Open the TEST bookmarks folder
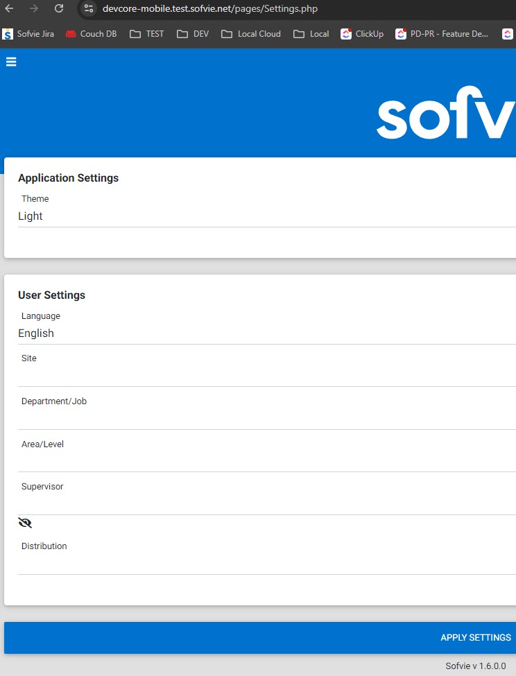516x676 pixels. tap(147, 34)
